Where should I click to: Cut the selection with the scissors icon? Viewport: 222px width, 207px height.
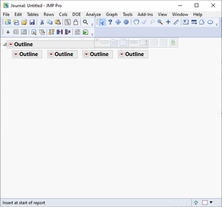(x=42, y=22)
